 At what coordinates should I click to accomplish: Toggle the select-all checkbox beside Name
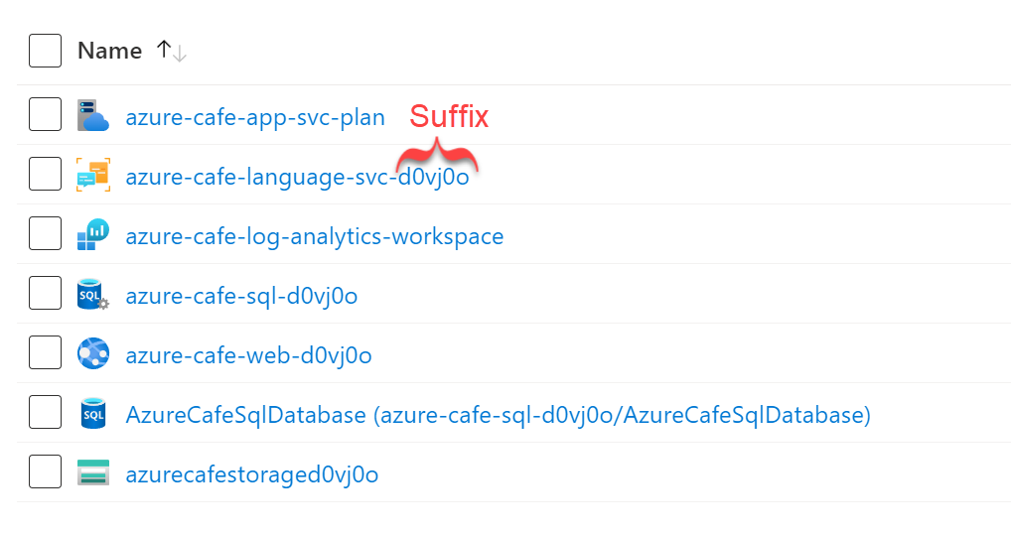pyautogui.click(x=46, y=51)
